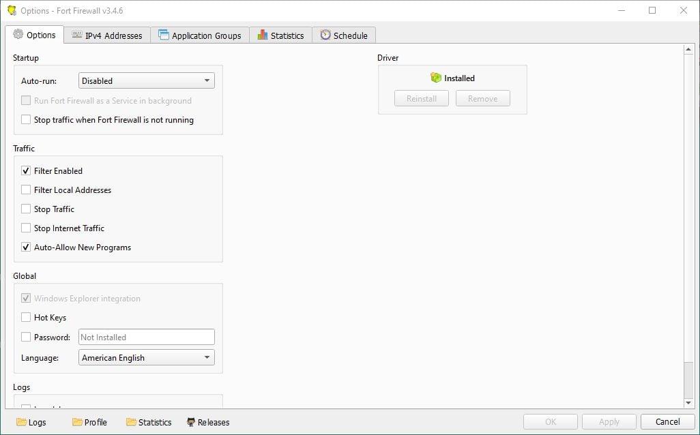700x435 pixels.
Task: Click the Statistics bar chart tab icon
Action: click(x=262, y=35)
